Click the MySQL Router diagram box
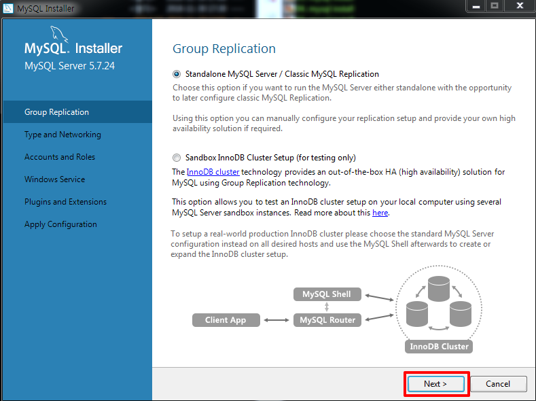Image resolution: width=536 pixels, height=401 pixels. click(x=327, y=320)
